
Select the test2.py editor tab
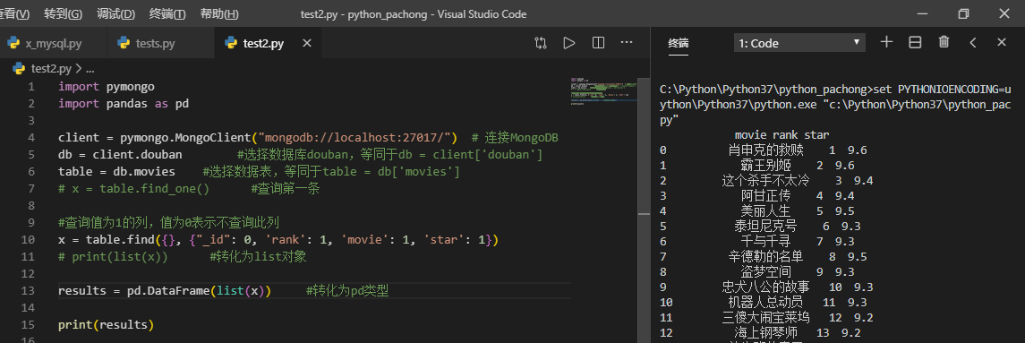[x=263, y=43]
